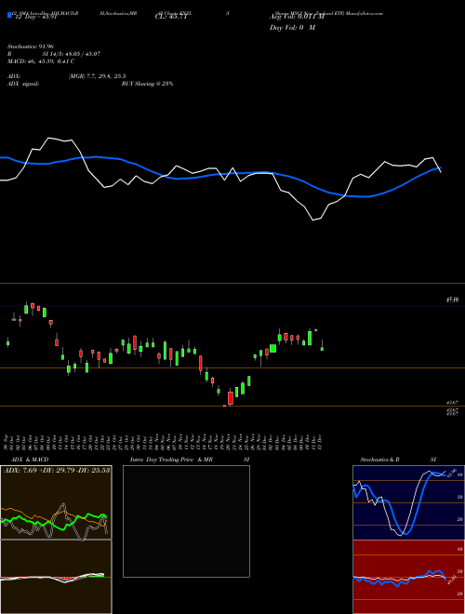Click the website watermark title at the top right
Image resolution: width=465 pixels, height=614 pixels.
(x=329, y=13)
